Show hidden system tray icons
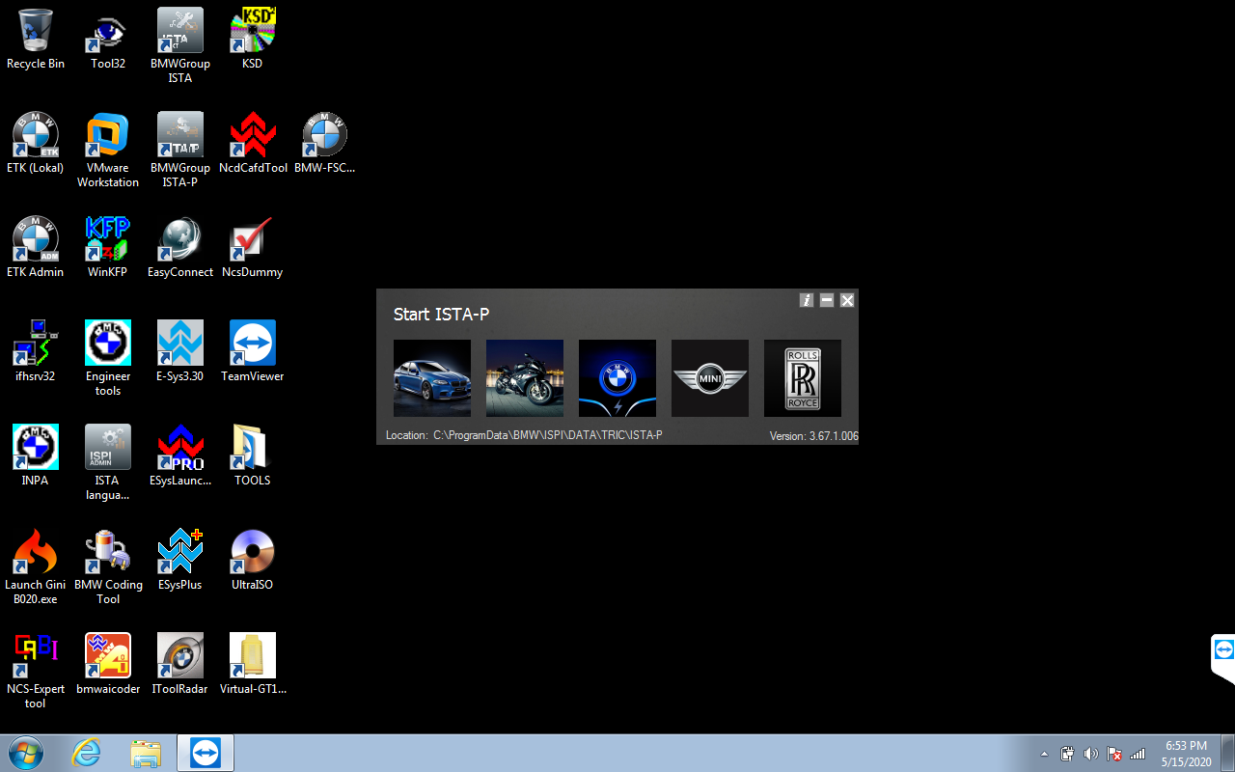Image resolution: width=1235 pixels, height=772 pixels. point(1044,754)
